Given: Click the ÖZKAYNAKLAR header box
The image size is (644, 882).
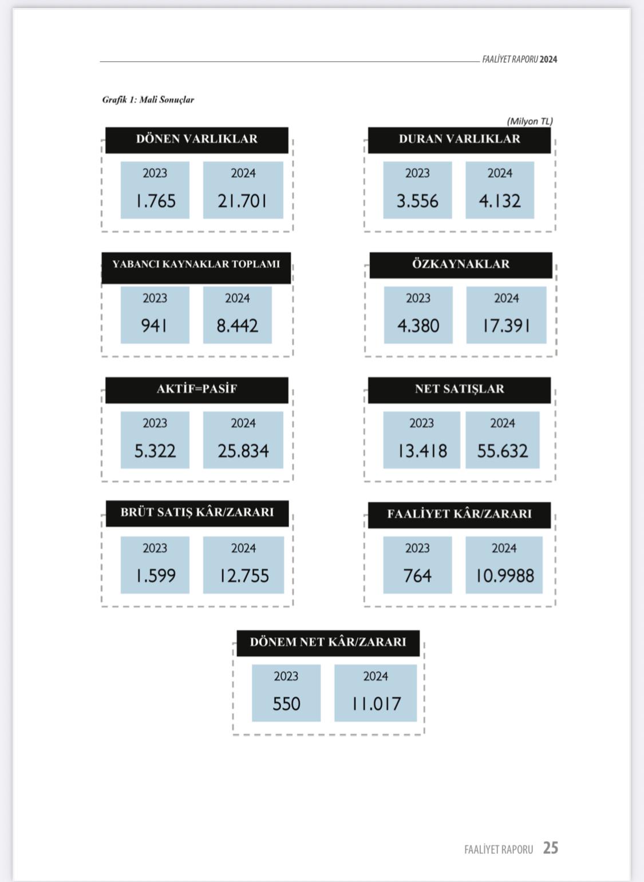Looking at the screenshot, I should pos(461,264).
